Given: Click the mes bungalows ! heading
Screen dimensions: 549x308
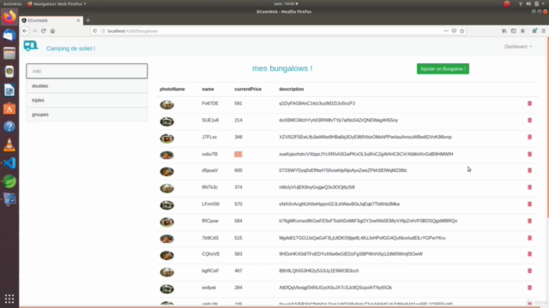Looking at the screenshot, I should coord(282,68).
